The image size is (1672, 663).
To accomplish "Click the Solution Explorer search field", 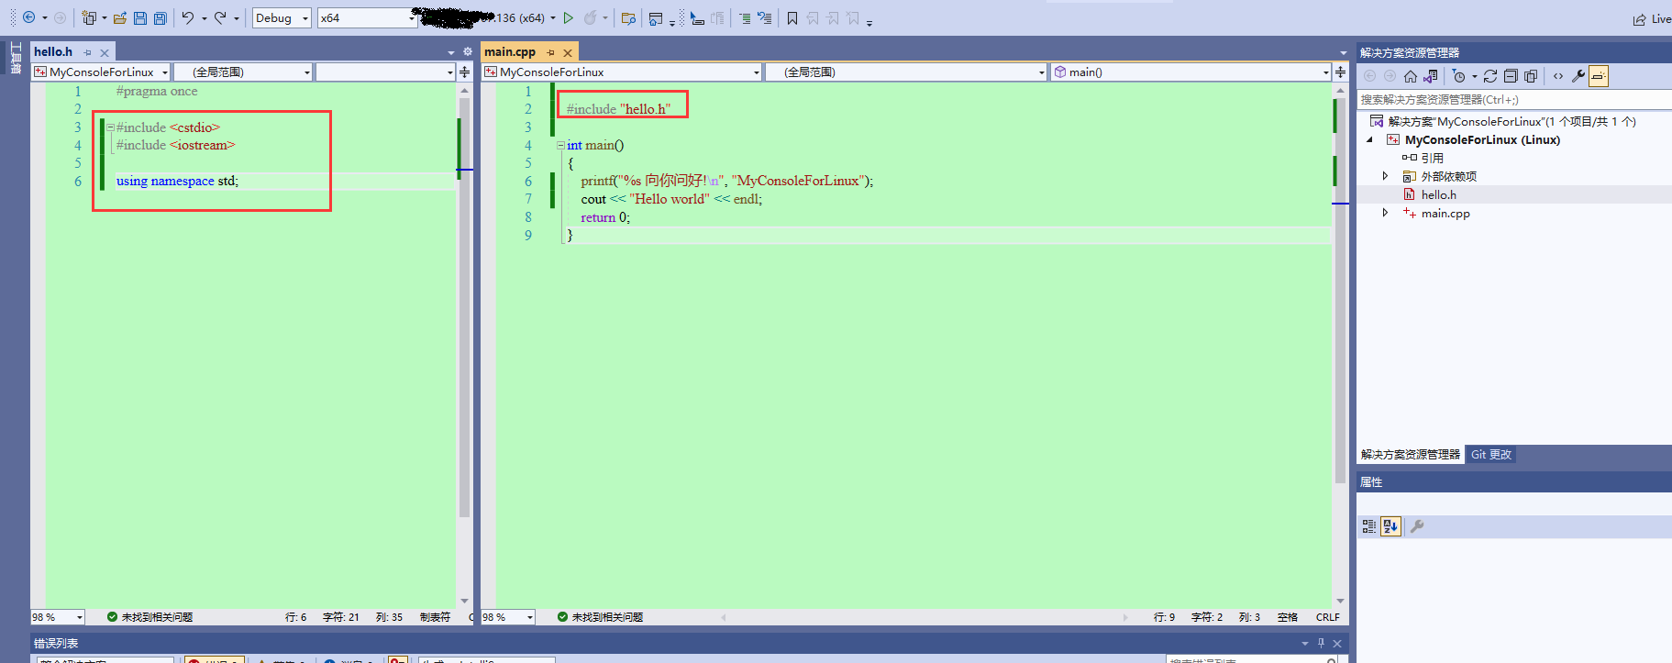I will 1513,99.
